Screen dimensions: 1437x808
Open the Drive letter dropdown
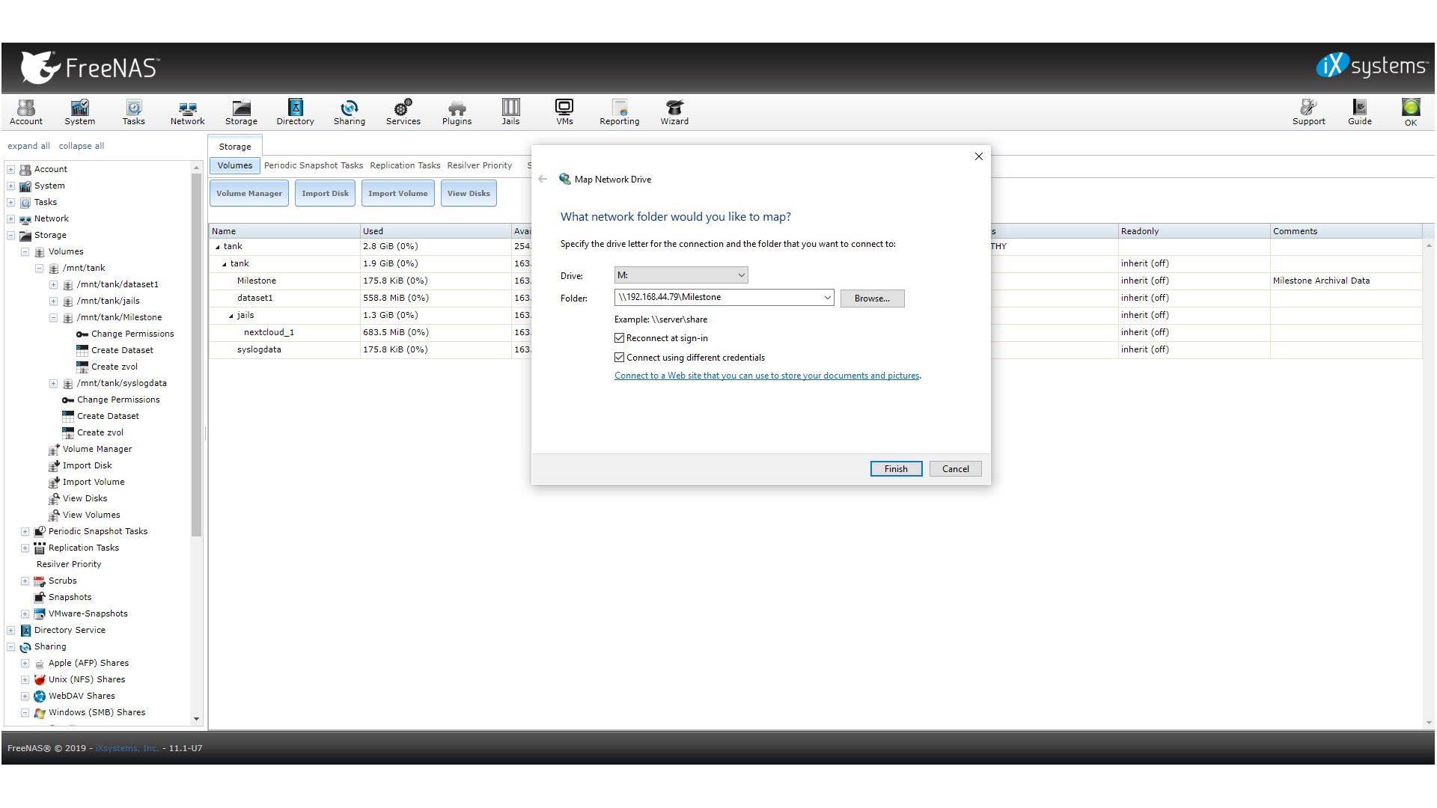(x=680, y=275)
